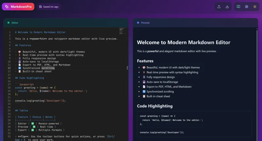Click the palette emoji next to 'Beautiful, modern UI' in the preview
The width and height of the screenshot is (262, 141).
point(144,68)
